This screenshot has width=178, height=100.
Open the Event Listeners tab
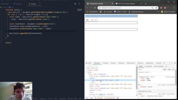159,66
